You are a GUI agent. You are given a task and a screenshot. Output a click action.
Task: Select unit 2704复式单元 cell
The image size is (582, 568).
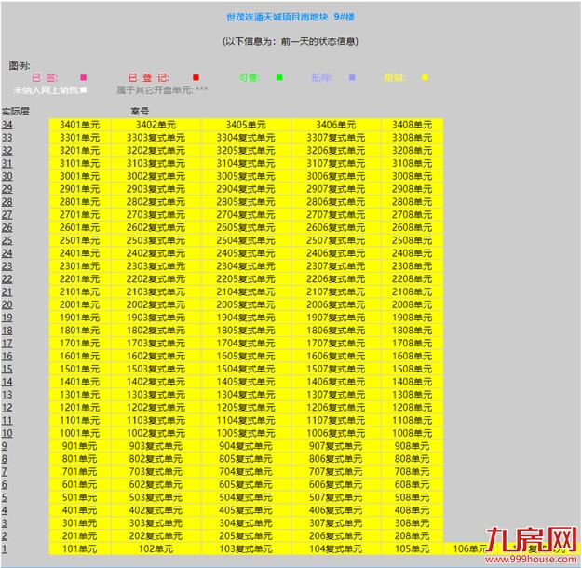(246, 214)
